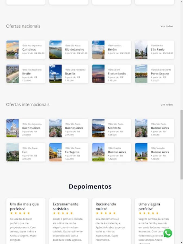Screen dimensions: 183x244
Task: Click the 'Uma viagem perfeita!' testimonial title
Action: (149, 207)
